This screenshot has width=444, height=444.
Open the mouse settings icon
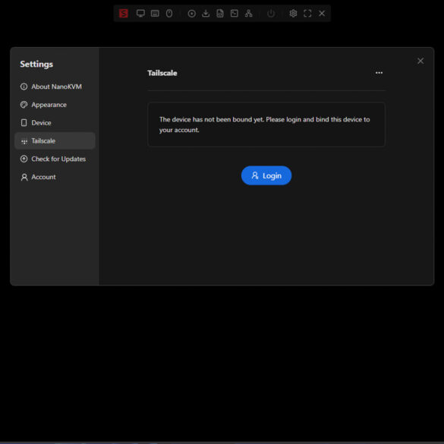pos(169,14)
